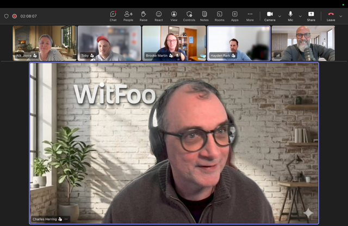Open breakout Rooms
This screenshot has width=348, height=226.
click(220, 16)
